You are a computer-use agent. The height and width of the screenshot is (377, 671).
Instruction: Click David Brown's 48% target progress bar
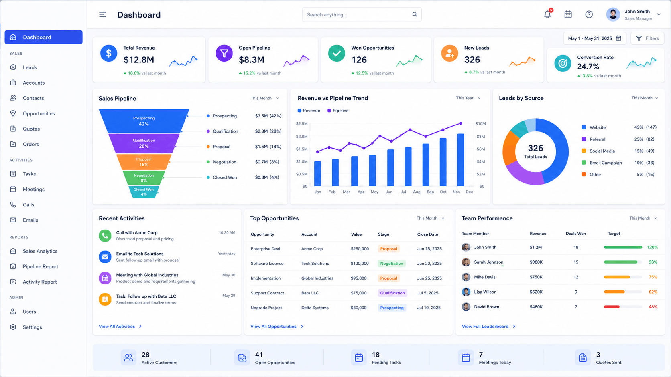point(623,307)
